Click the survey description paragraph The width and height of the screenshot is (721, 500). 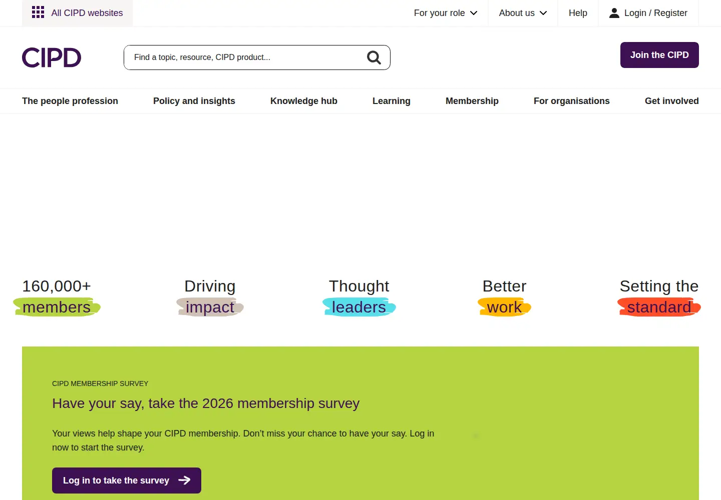243,440
